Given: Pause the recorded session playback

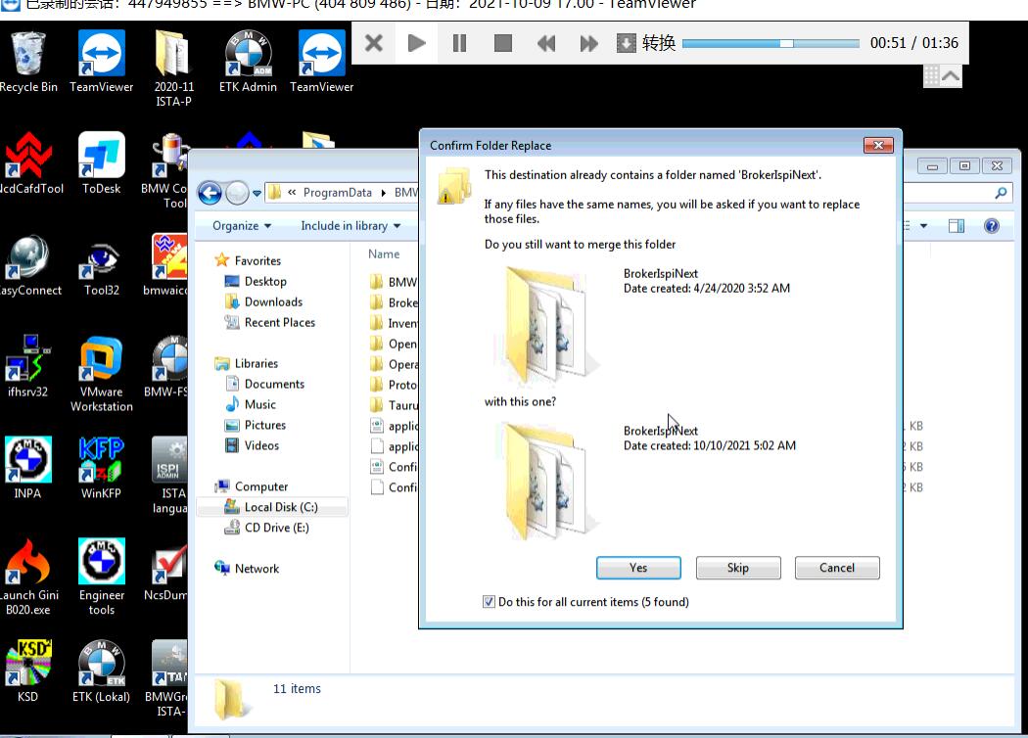Looking at the screenshot, I should tap(459, 43).
